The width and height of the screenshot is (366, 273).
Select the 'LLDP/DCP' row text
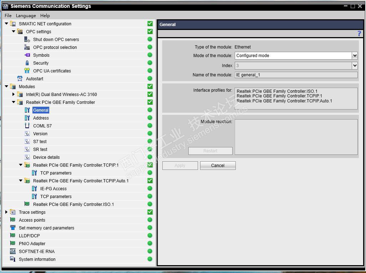tap(29, 236)
